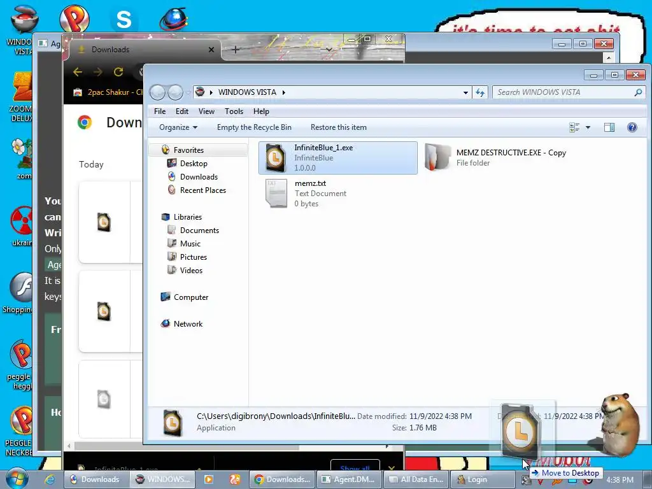The height and width of the screenshot is (489, 652).
Task: Open the Help menu
Action: coord(261,111)
